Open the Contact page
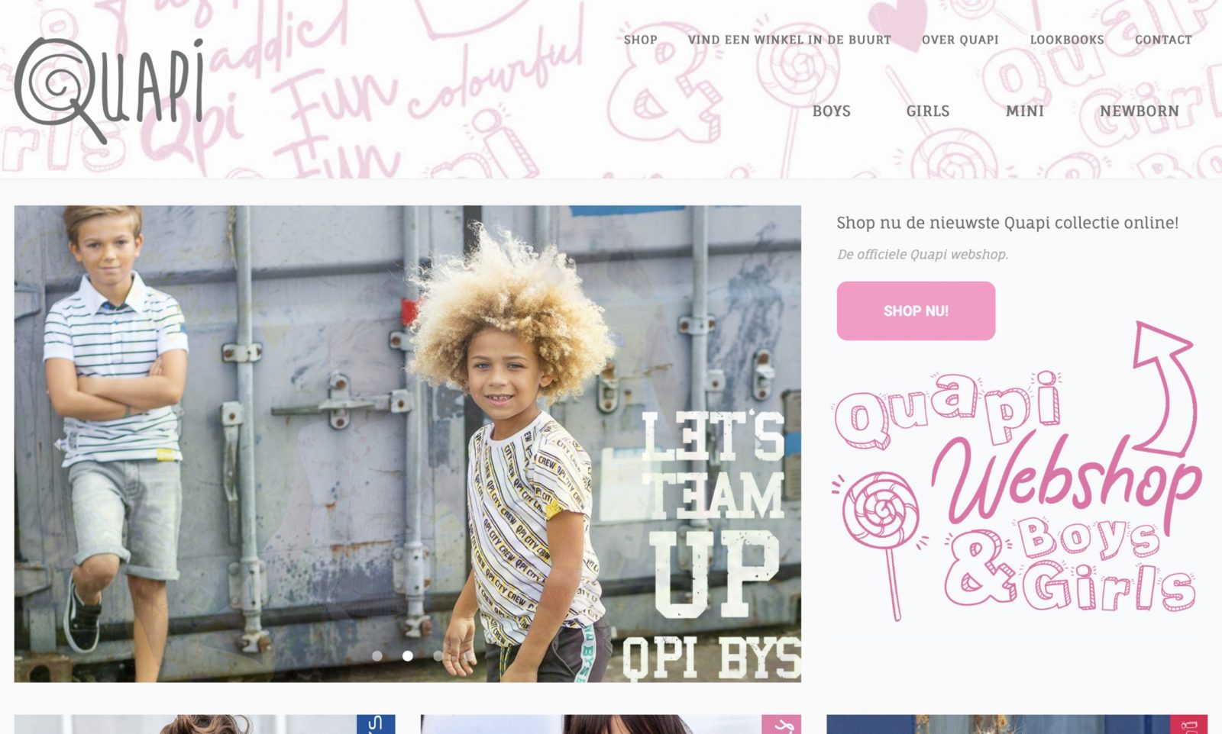Screen dimensions: 1222x734 (1163, 40)
